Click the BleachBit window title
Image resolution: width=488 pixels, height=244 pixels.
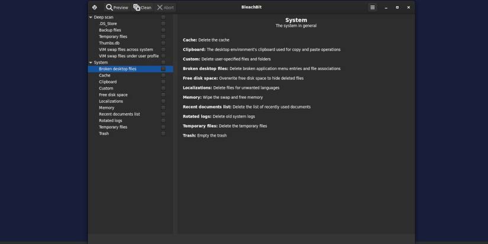pos(251,7)
